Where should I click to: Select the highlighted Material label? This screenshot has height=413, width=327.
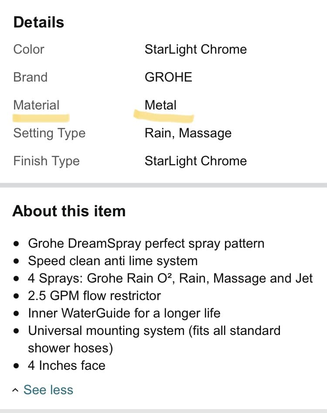tap(37, 105)
